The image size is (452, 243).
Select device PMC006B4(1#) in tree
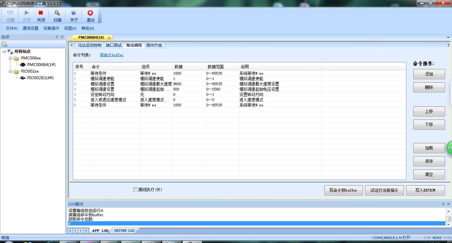pos(41,65)
